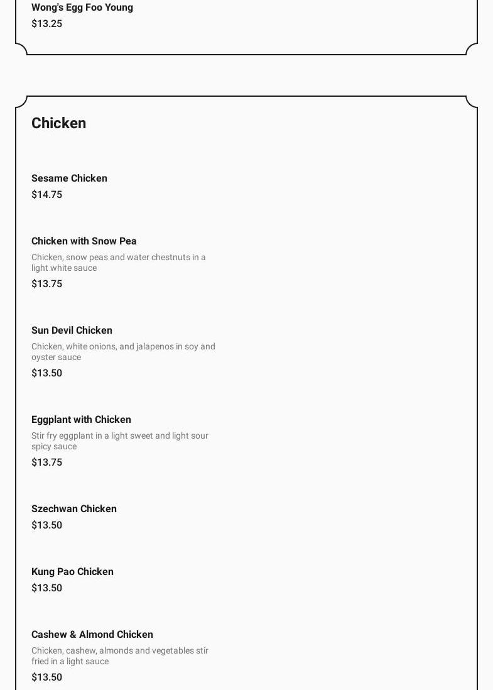Select Chicken with Snow Pea dish

(84, 241)
